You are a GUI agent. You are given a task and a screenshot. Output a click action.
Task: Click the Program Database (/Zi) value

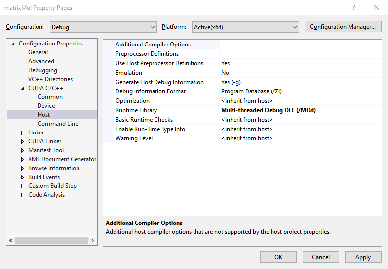coord(251,92)
